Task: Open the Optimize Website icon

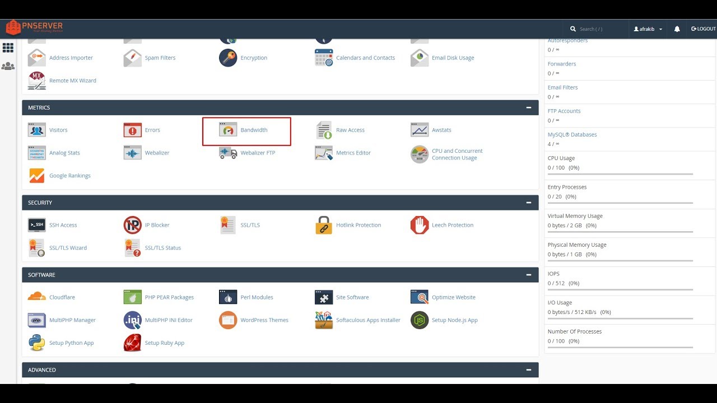Action: (420, 297)
